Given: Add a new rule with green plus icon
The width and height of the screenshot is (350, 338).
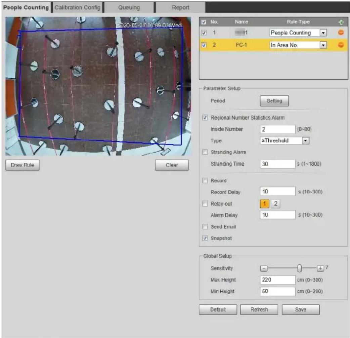Looking at the screenshot, I should coord(341,22).
